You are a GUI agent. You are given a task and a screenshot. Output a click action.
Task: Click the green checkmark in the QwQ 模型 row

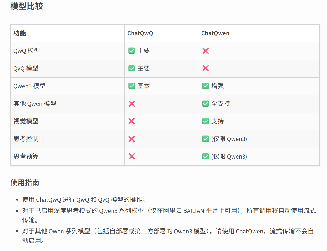tap(132, 51)
